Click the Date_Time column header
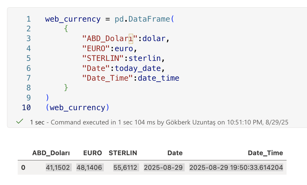The height and width of the screenshot is (185, 307). (x=265, y=153)
